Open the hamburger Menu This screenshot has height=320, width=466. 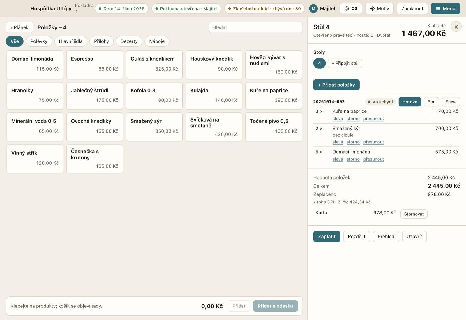pos(445,8)
